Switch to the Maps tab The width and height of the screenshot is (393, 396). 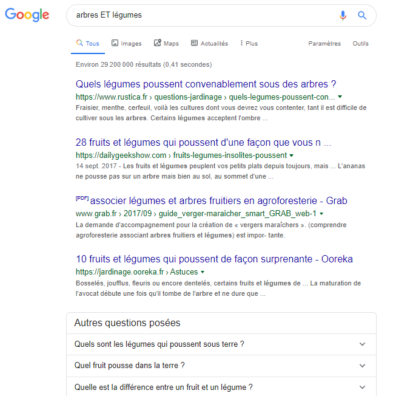[166, 43]
